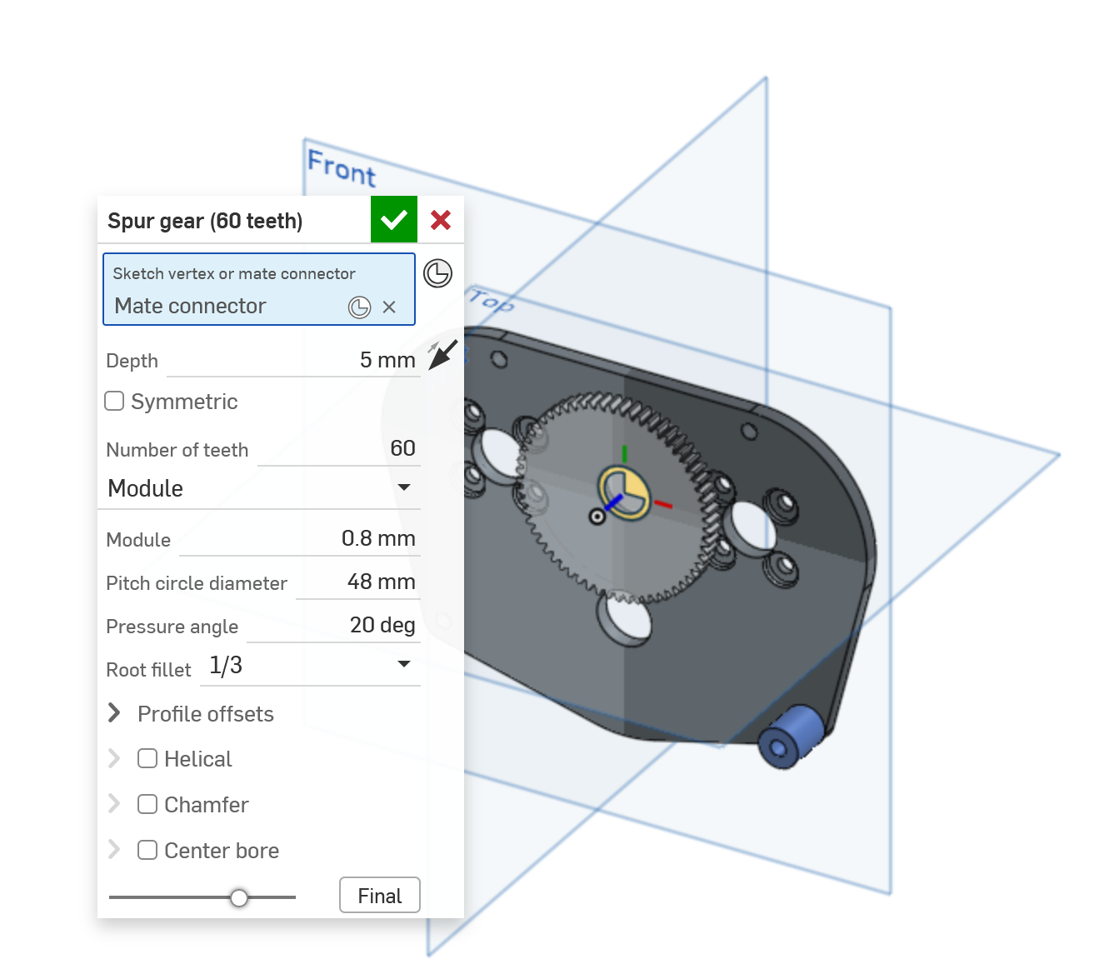Tick the Center bore checkbox
Screen dimensions: 1099x974
tap(147, 850)
